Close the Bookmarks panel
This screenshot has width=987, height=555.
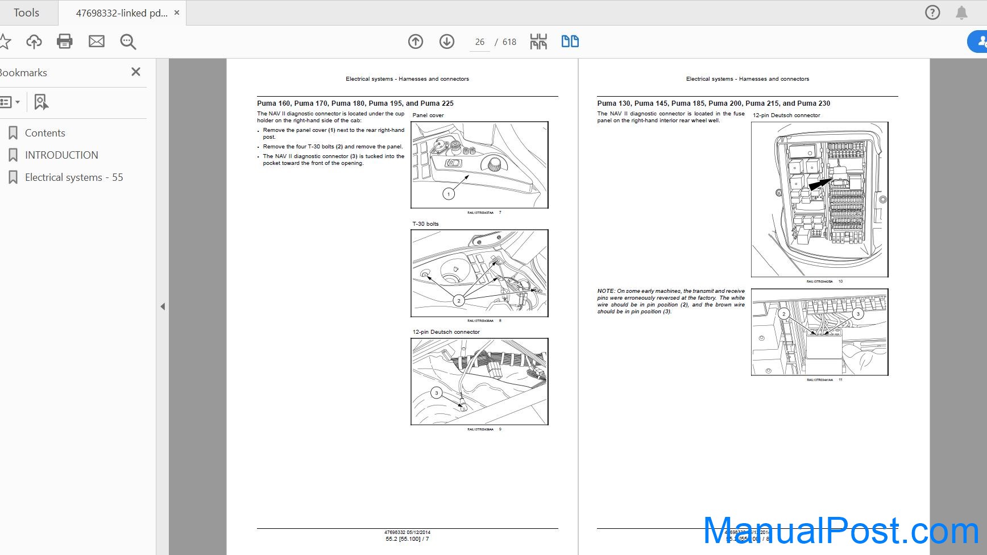[x=136, y=72]
